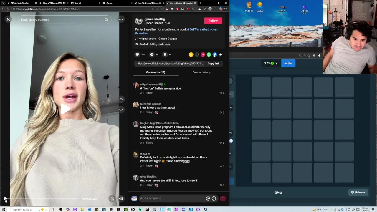The height and width of the screenshot is (212, 377).
Task: Share the video to WhatsApp
Action: tap(209, 54)
